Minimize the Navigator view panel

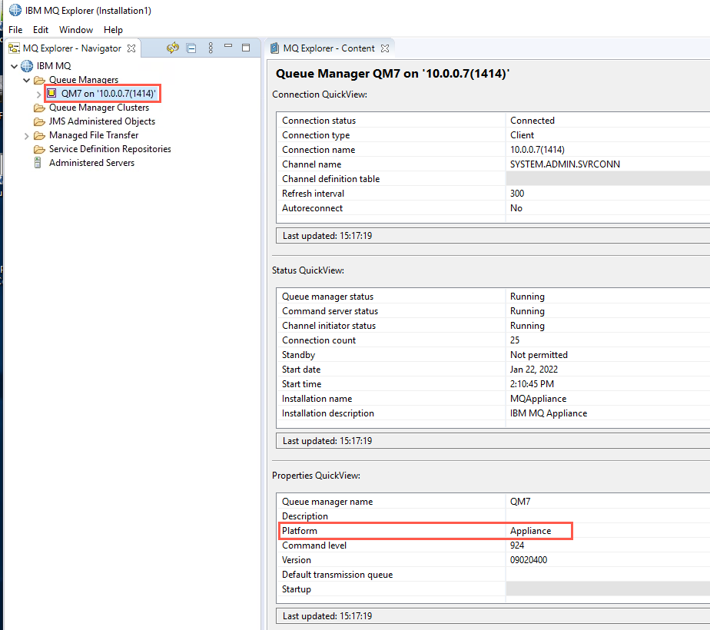point(228,46)
